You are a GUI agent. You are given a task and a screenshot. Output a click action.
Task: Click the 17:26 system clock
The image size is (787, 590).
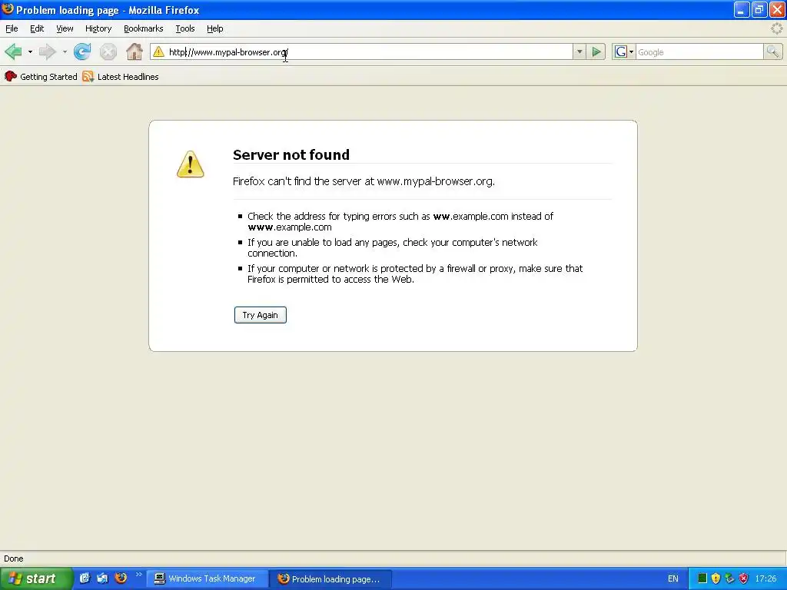tap(766, 579)
